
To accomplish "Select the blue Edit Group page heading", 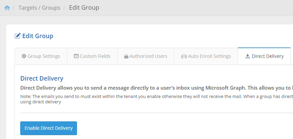I will click(38, 36).
